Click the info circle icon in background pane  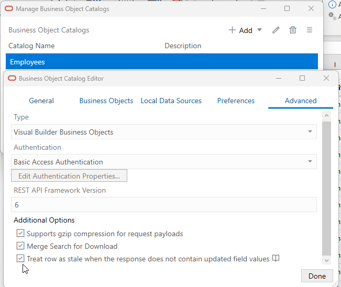point(332,4)
